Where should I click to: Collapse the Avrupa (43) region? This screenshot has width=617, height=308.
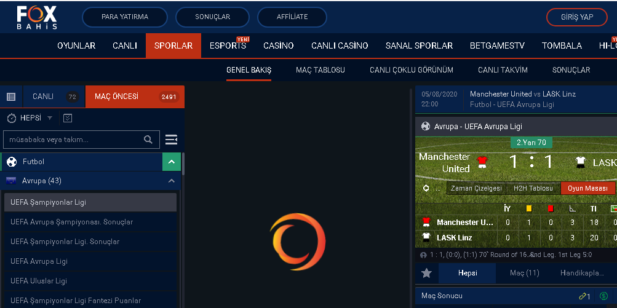[172, 181]
